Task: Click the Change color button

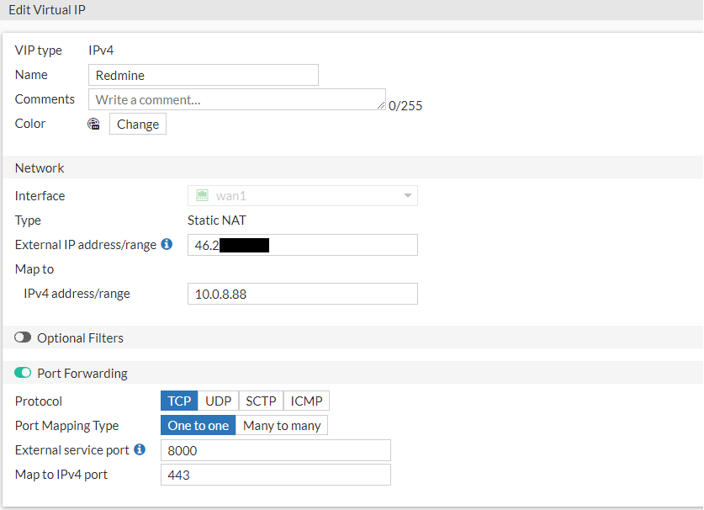Action: (138, 124)
